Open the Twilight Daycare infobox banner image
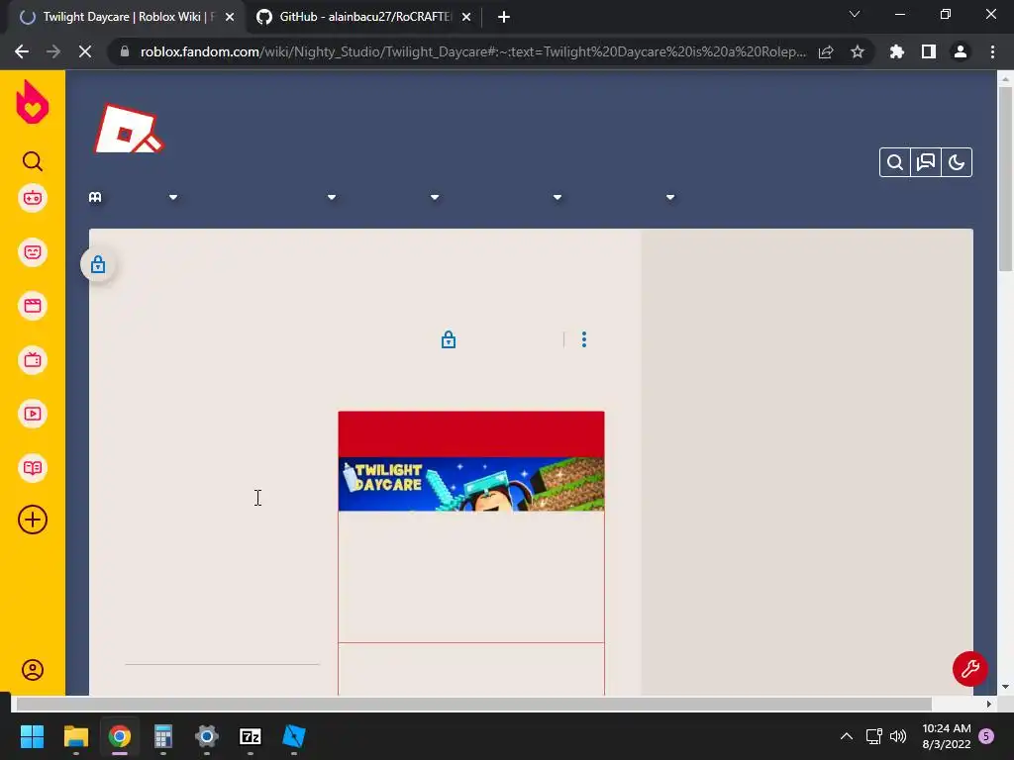 coord(471,484)
